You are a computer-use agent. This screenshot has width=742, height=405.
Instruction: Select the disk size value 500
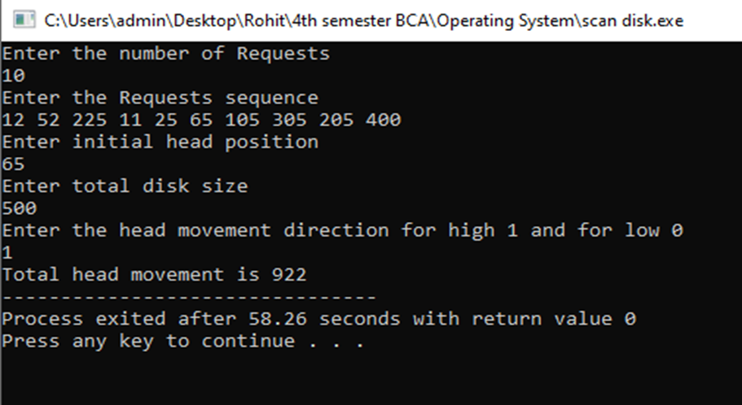click(20, 208)
